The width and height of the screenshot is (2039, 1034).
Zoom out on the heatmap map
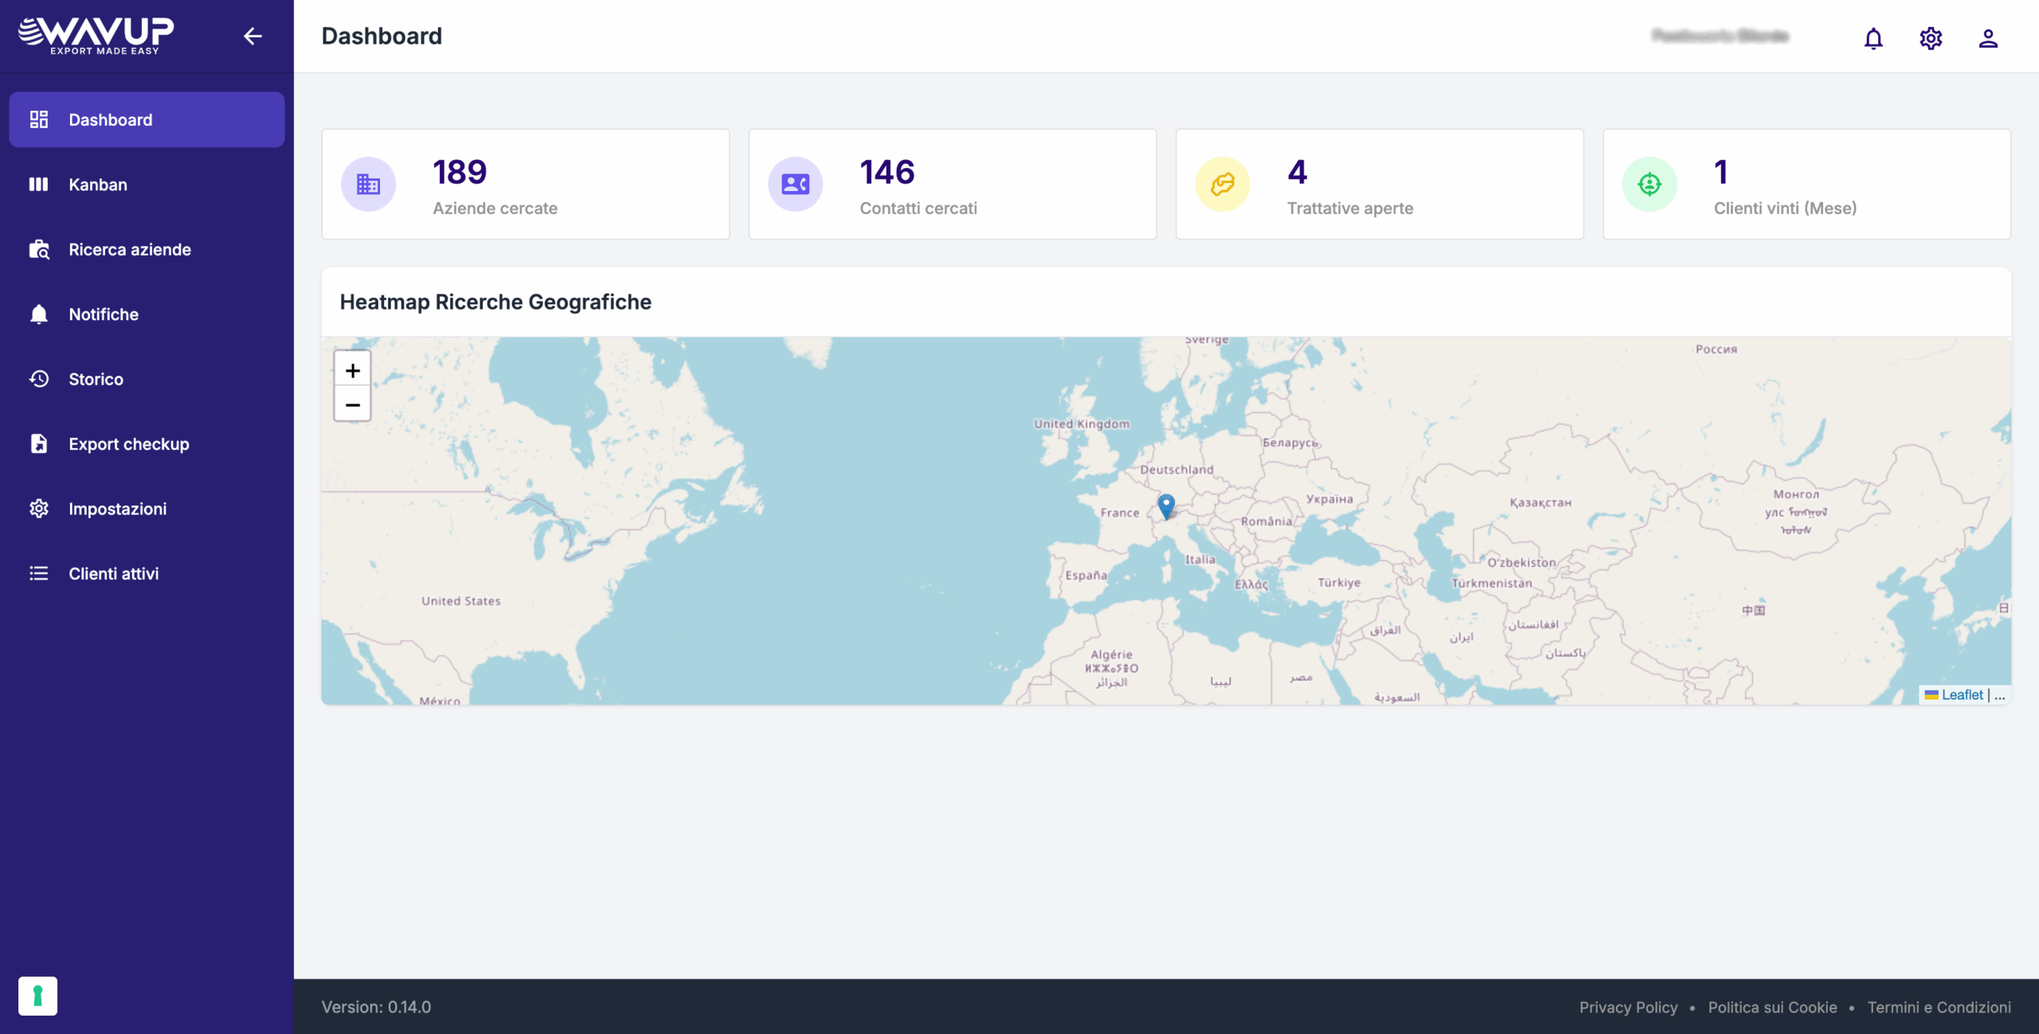click(352, 404)
